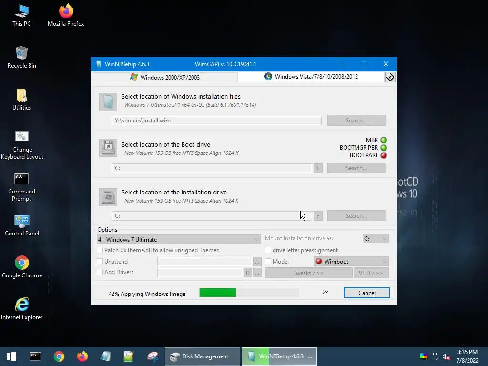Click the MBR green status light
The image size is (488, 366).
pos(384,140)
